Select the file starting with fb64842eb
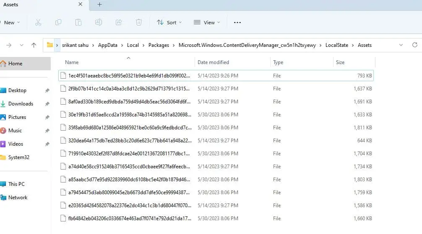Screen dimensions: 422x234 (x=129, y=219)
